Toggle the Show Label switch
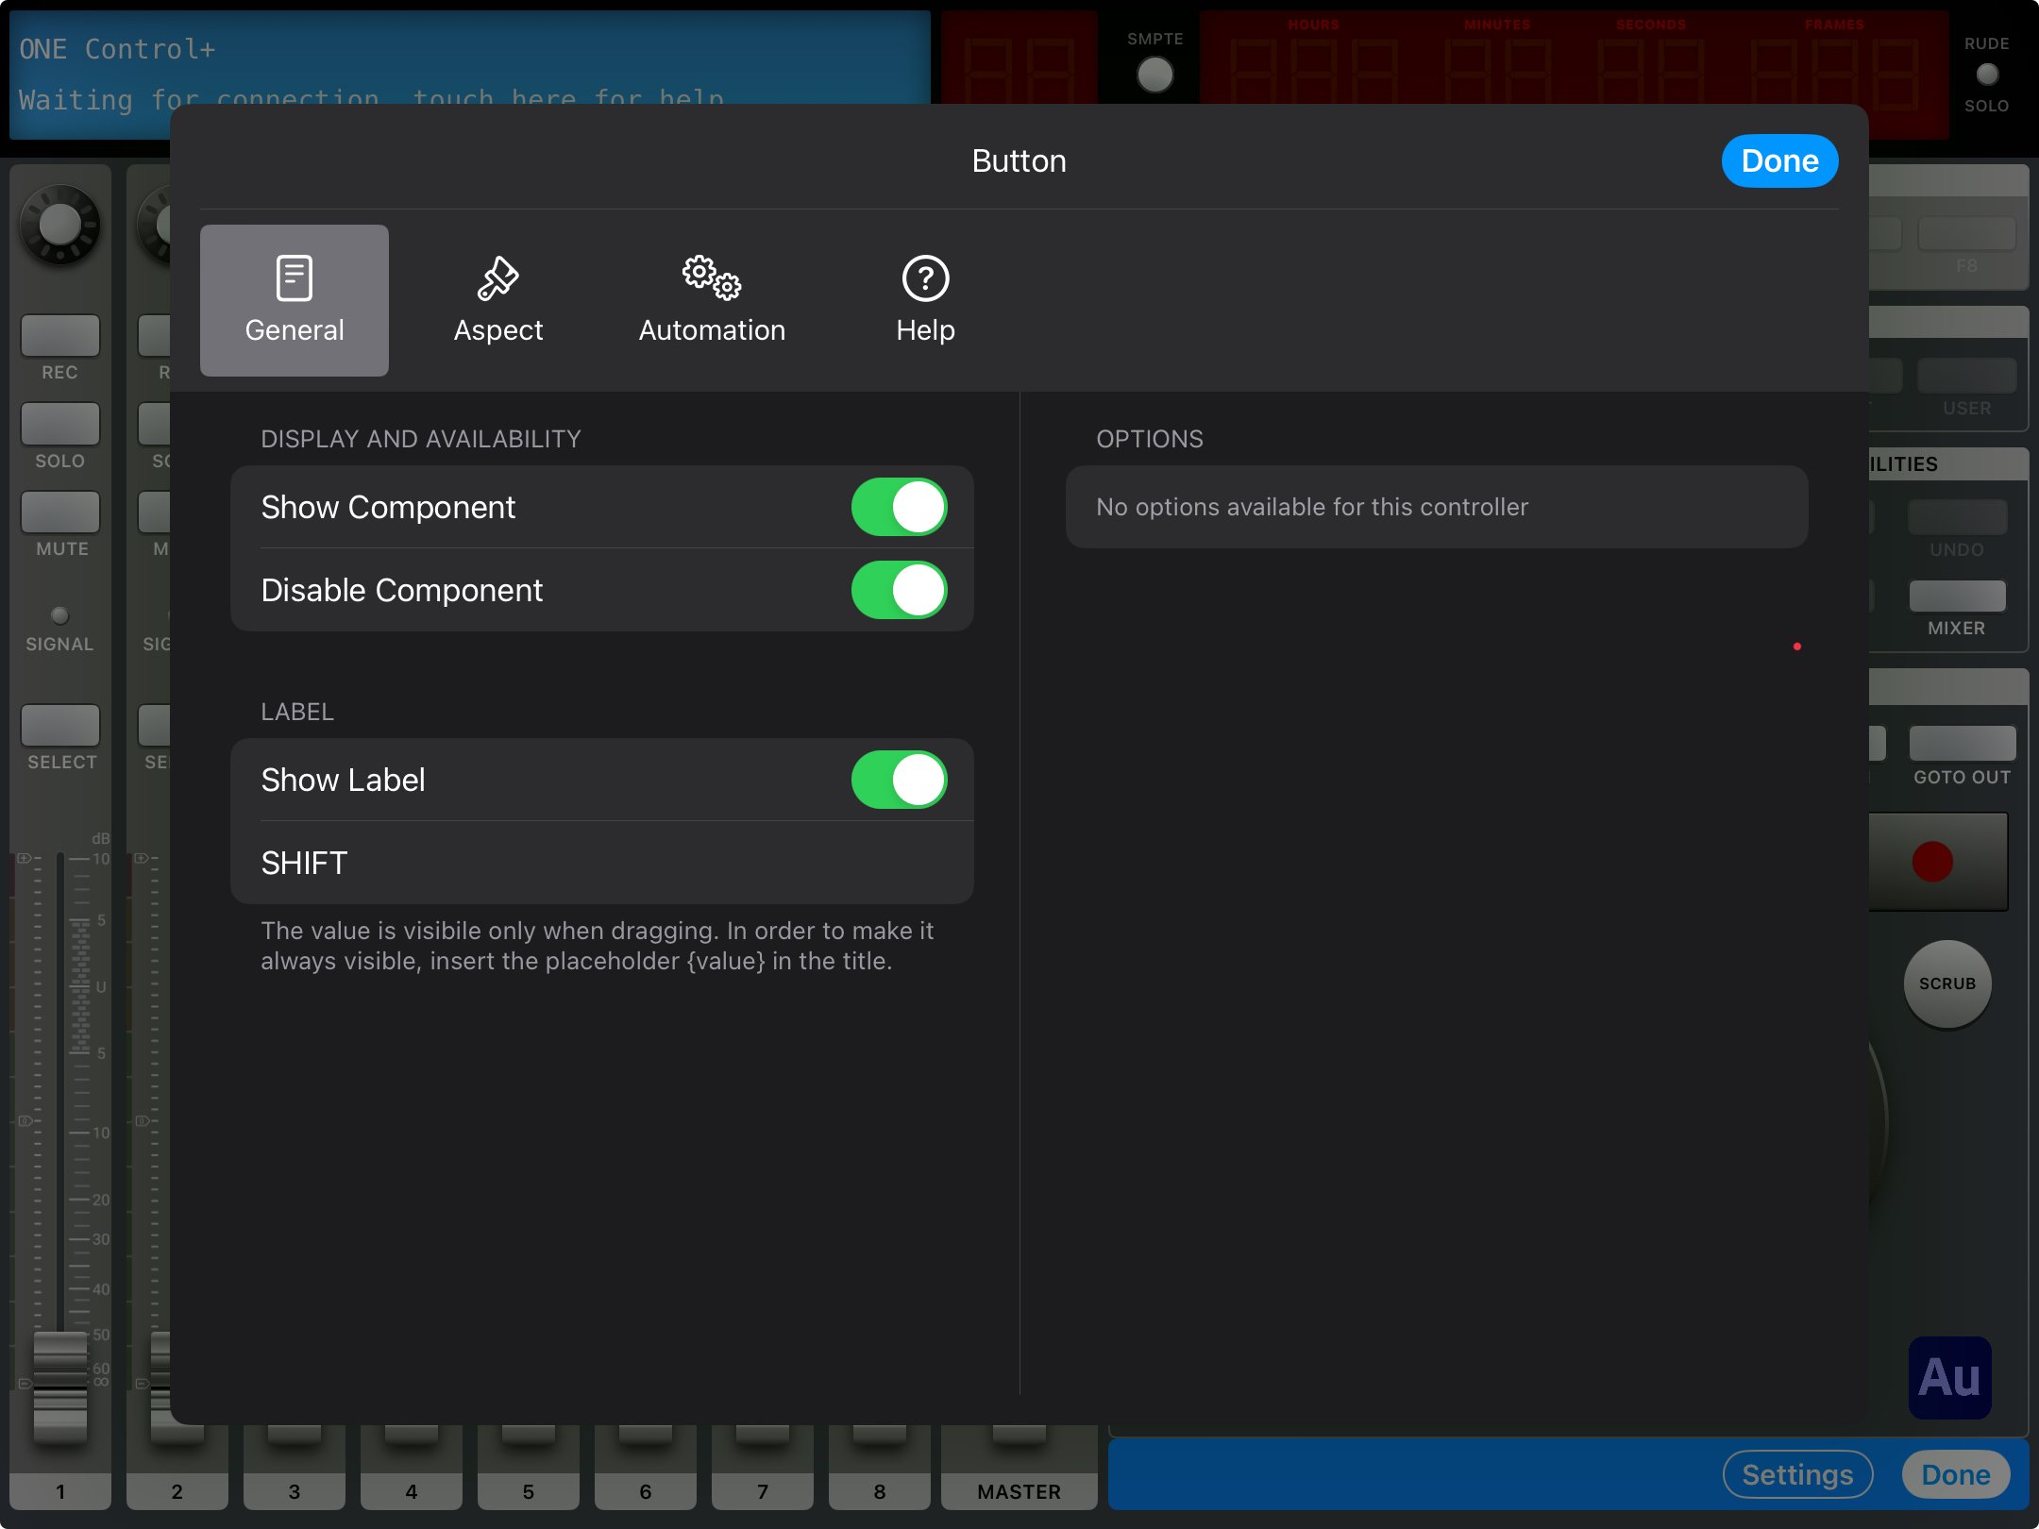This screenshot has width=2039, height=1529. coord(899,780)
